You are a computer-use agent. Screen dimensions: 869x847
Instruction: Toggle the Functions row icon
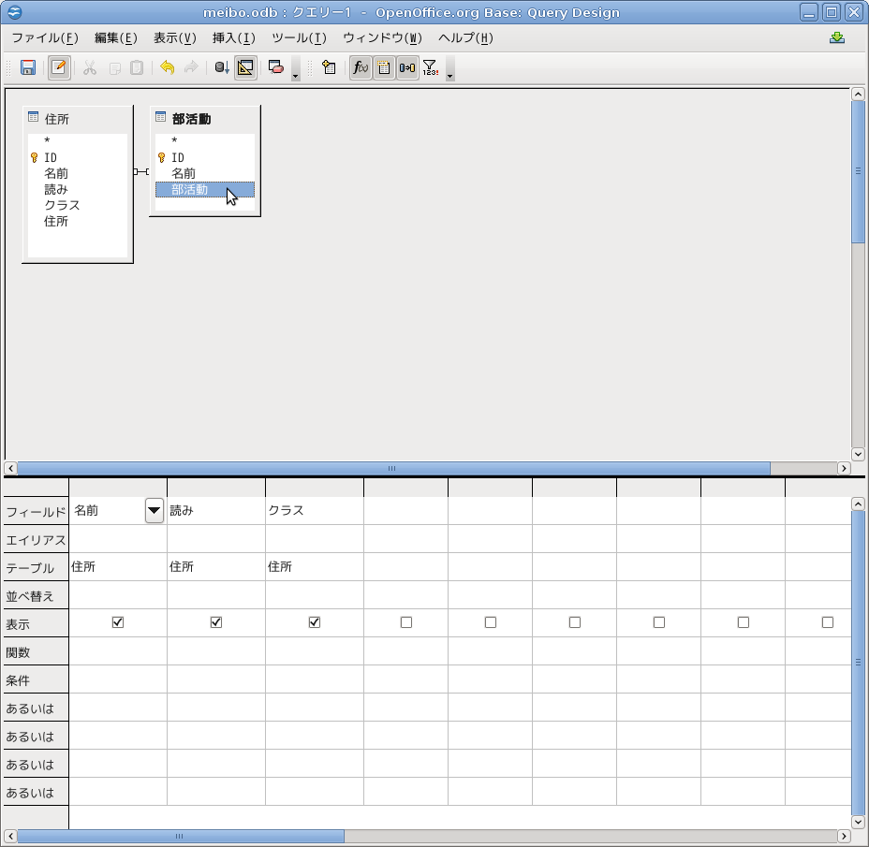click(x=361, y=67)
